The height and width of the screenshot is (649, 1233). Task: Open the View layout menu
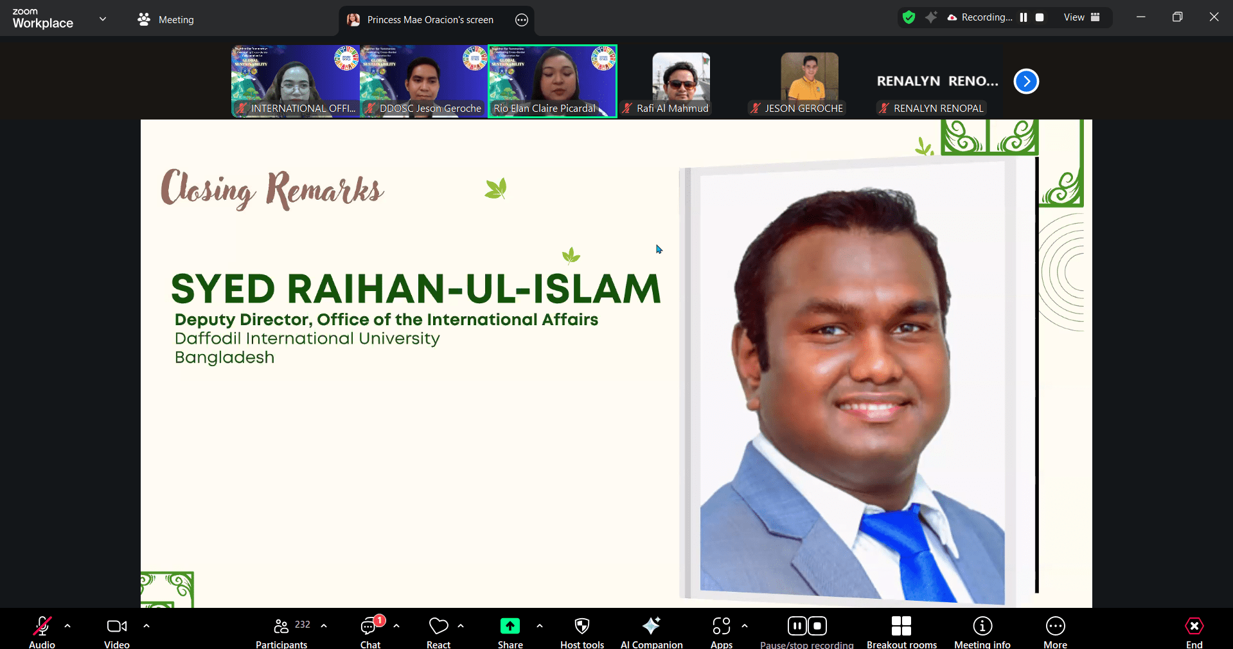[1081, 17]
